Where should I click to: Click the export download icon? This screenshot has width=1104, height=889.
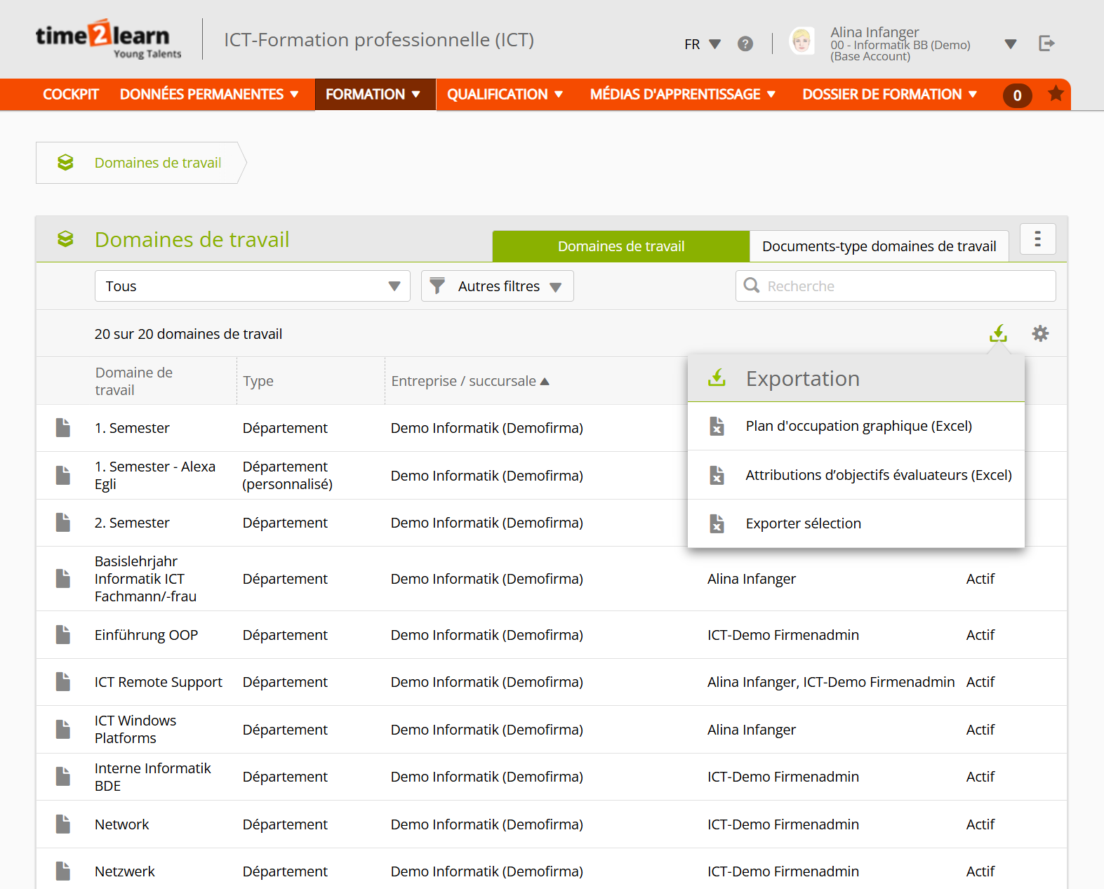pyautogui.click(x=997, y=333)
